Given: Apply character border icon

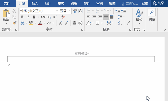Looking at the screenshot, I should 80,11.
